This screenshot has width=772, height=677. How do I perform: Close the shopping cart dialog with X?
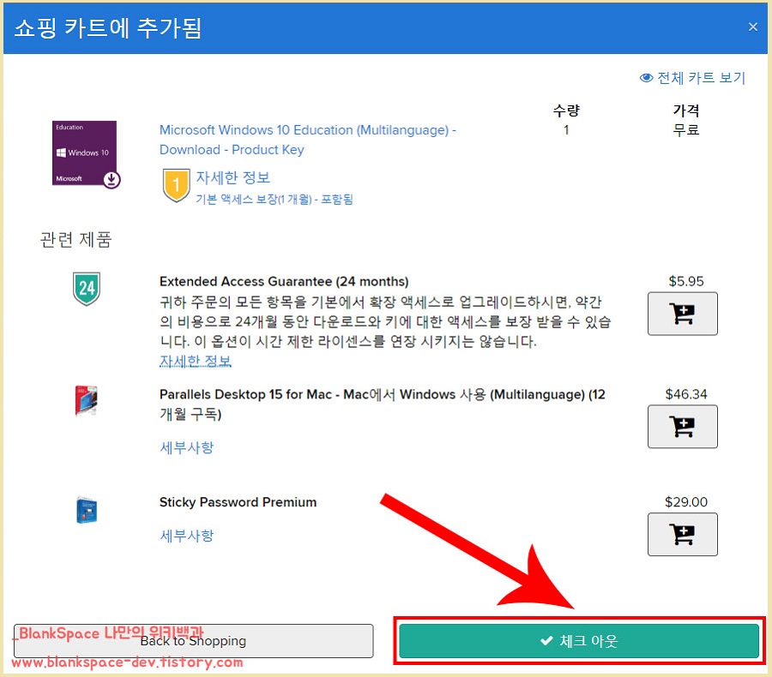[752, 27]
